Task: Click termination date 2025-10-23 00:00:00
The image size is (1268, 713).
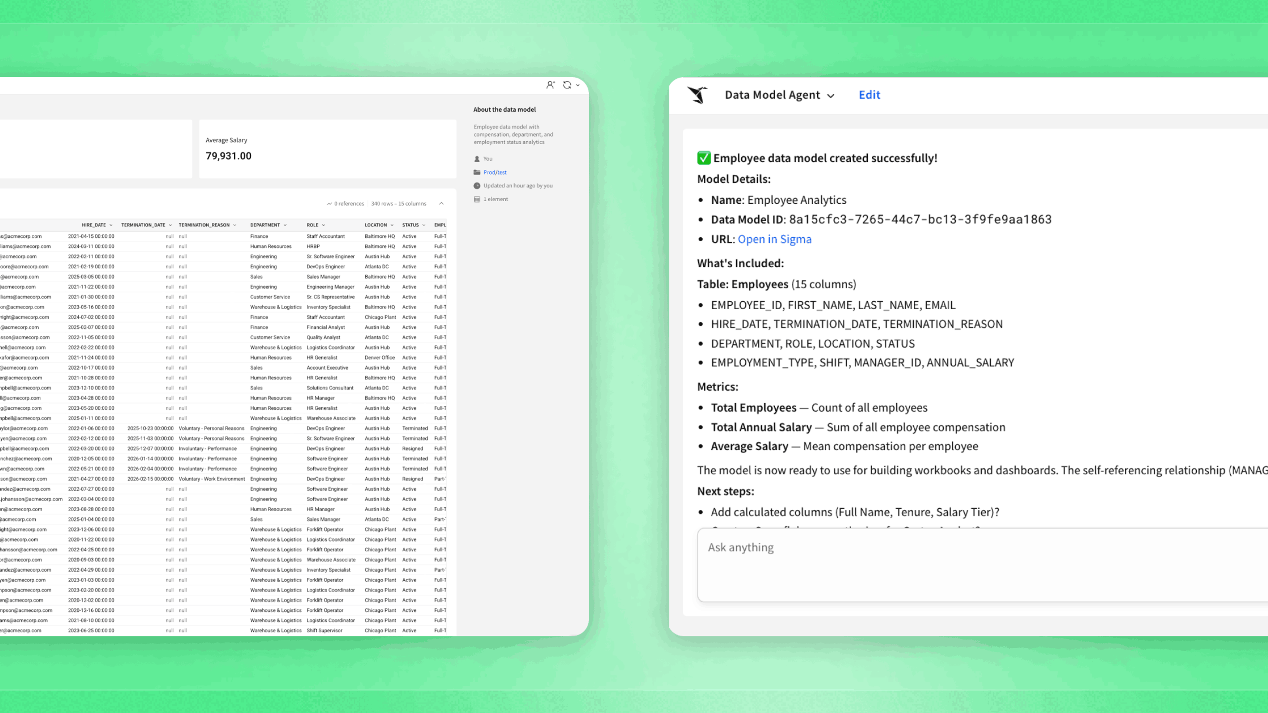Action: pyautogui.click(x=150, y=428)
